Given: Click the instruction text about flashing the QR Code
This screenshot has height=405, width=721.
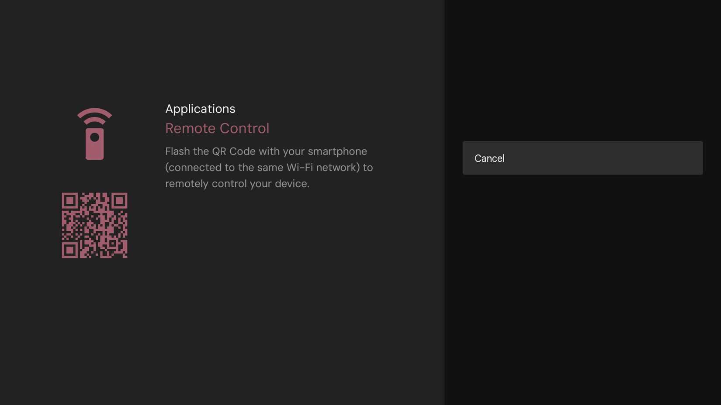Looking at the screenshot, I should coord(266,151).
